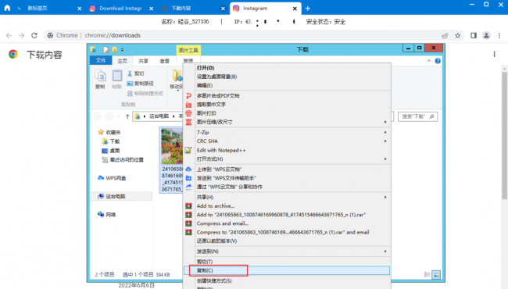Click 剪切 in the ribbon
The height and width of the screenshot is (289, 508).
(x=135, y=73)
